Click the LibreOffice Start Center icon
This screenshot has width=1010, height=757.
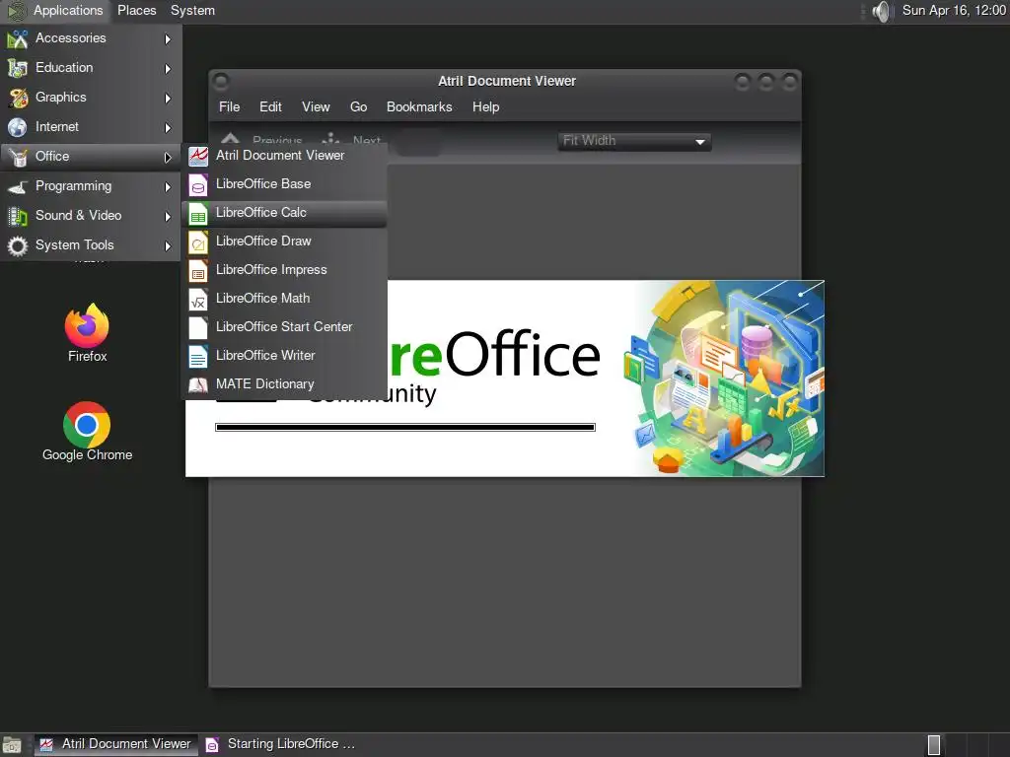(x=198, y=327)
